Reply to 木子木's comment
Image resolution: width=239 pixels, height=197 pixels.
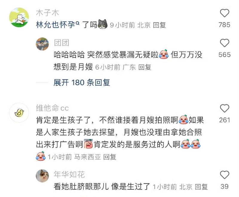[159, 25]
